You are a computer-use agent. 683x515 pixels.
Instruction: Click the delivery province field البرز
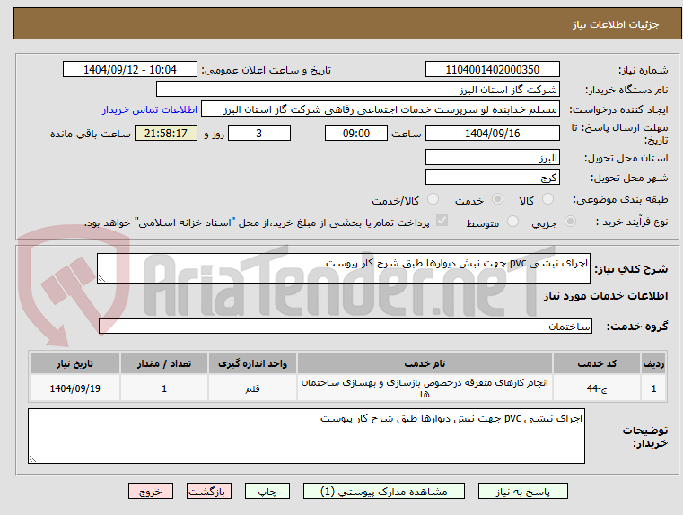tap(492, 158)
